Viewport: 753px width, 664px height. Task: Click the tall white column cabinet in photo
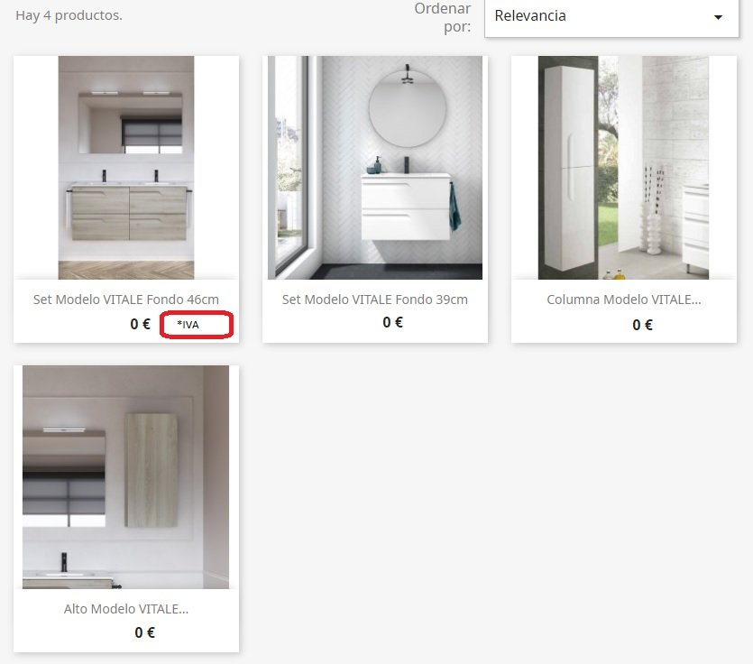coord(570,167)
